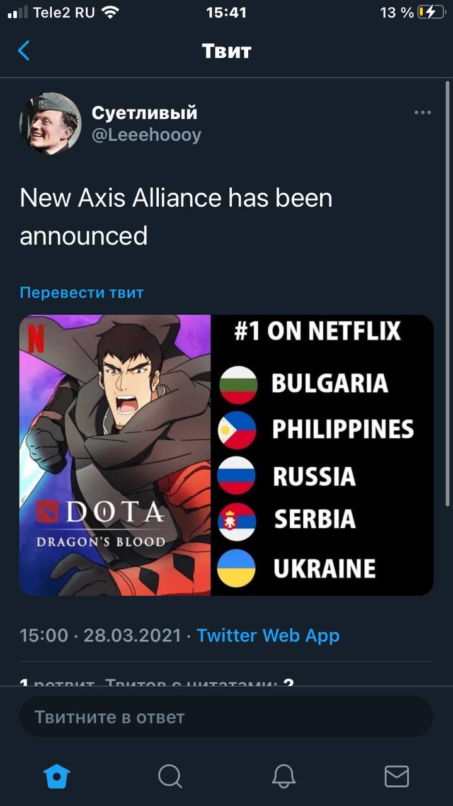Tap the Twitter Web App source link
This screenshot has width=453, height=806.
click(x=268, y=635)
